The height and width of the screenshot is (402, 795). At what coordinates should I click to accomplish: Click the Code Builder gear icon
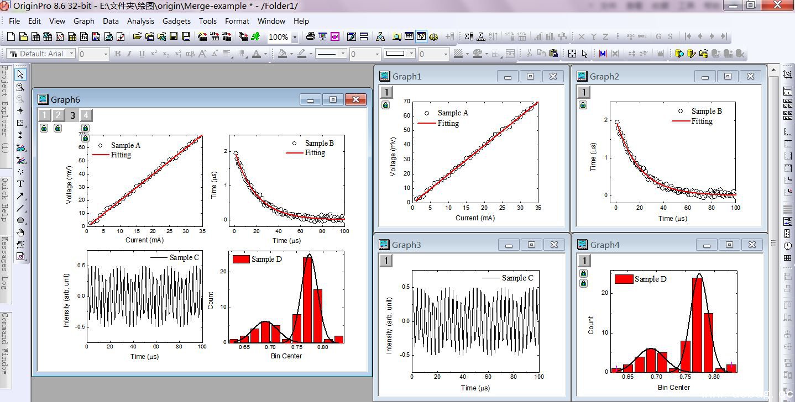click(x=433, y=36)
